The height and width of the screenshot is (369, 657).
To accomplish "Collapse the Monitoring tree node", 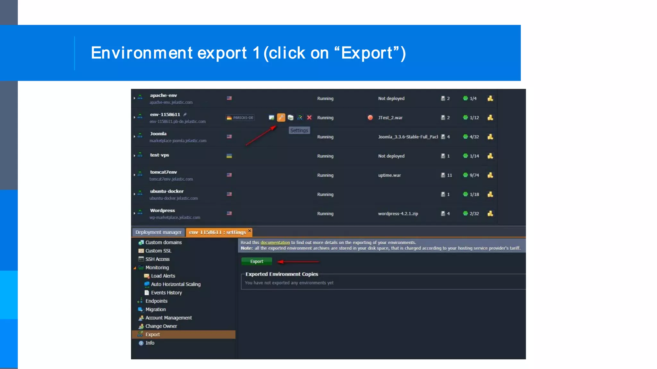I will point(135,268).
